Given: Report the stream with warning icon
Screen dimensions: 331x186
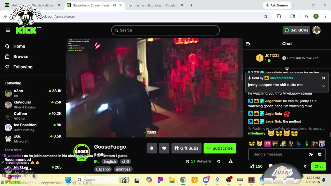Looking at the screenshot, I should coord(231,161).
